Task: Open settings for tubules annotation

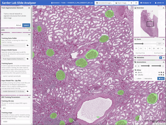Action: tap(161, 75)
